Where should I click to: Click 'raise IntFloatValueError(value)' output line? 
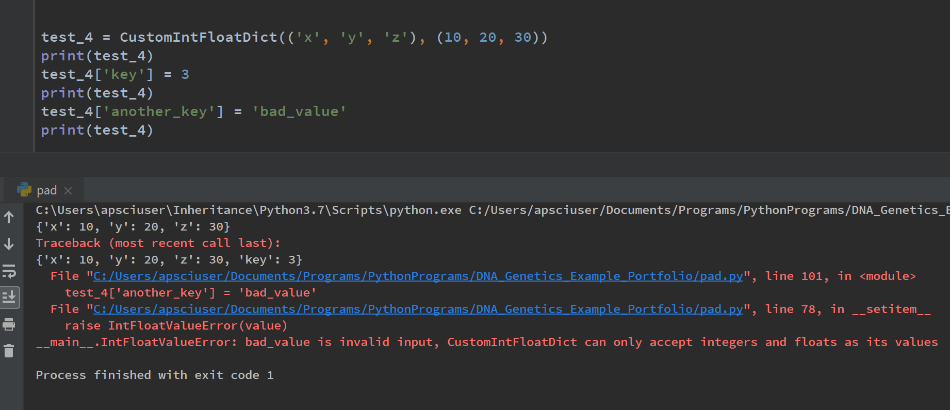176,326
